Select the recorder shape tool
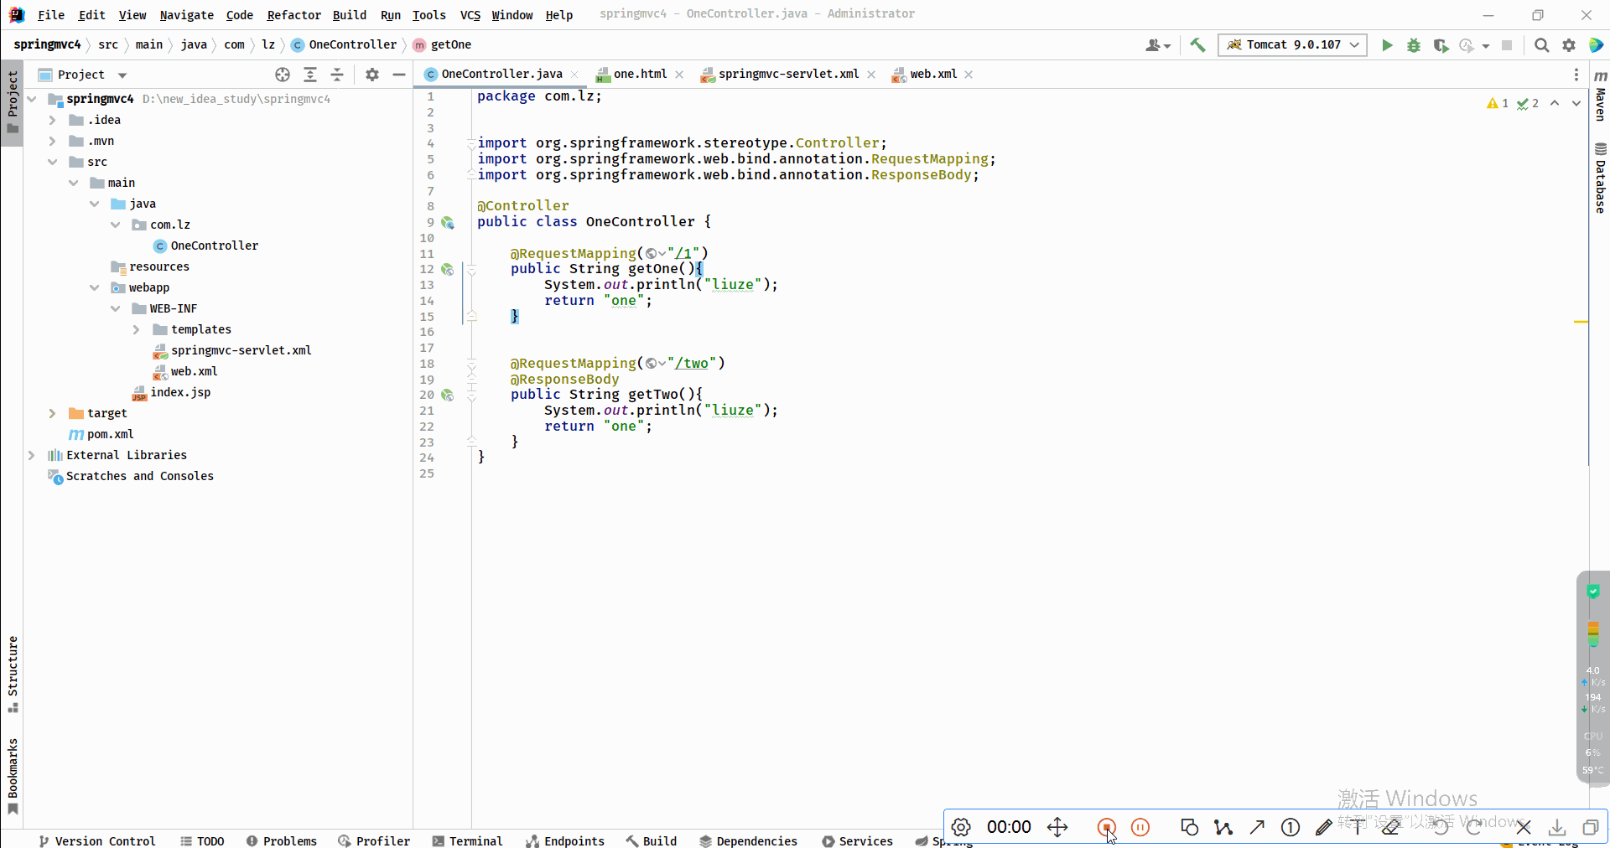 click(1189, 828)
